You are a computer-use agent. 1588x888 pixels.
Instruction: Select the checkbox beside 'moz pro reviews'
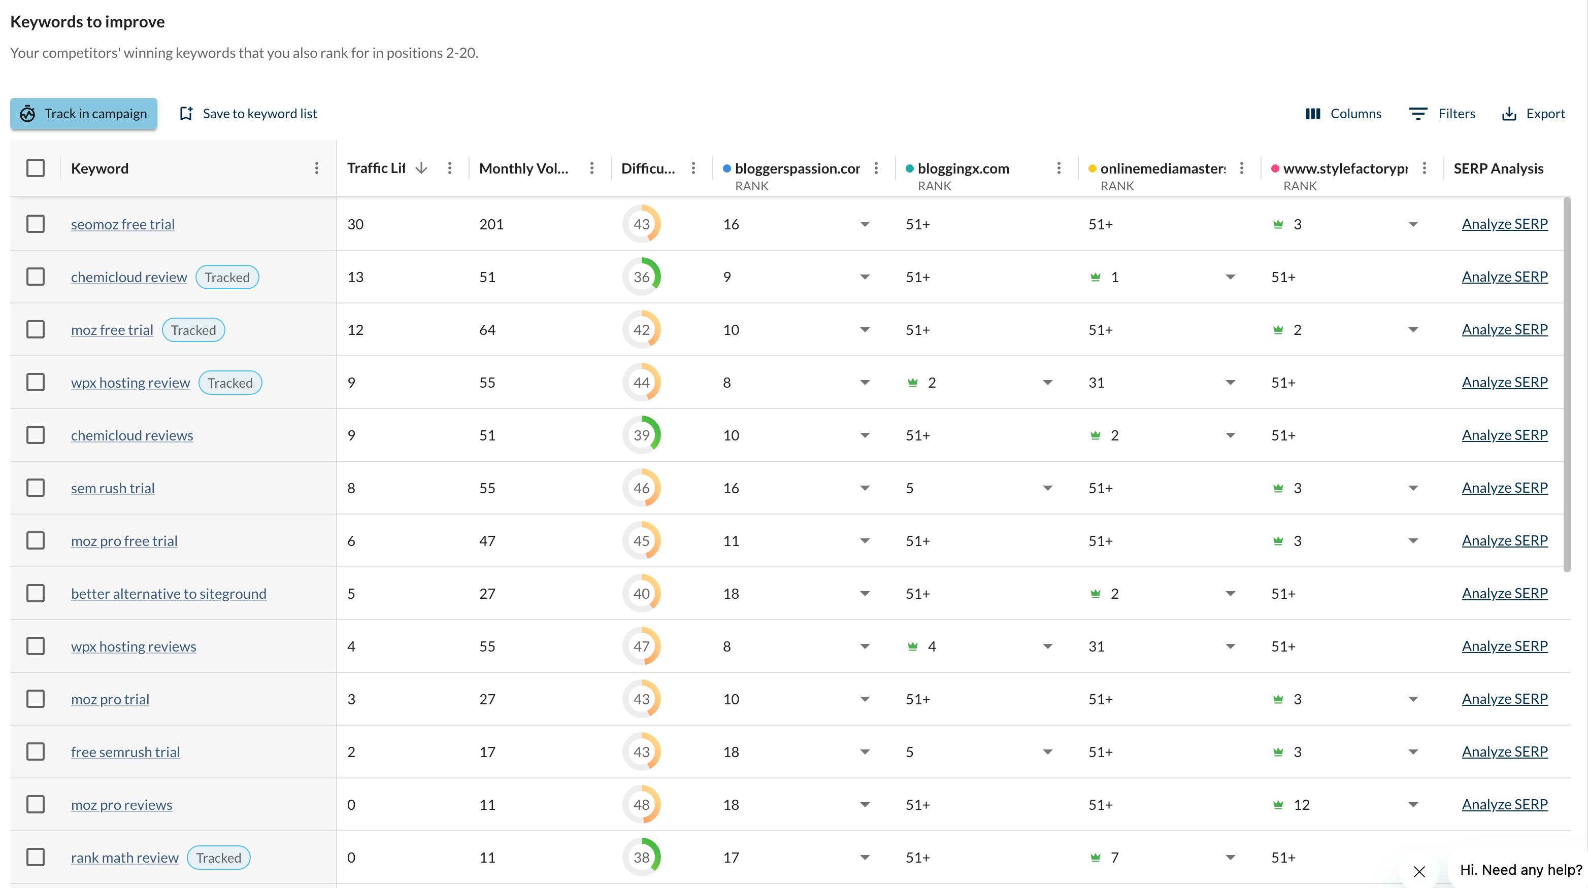click(x=36, y=804)
